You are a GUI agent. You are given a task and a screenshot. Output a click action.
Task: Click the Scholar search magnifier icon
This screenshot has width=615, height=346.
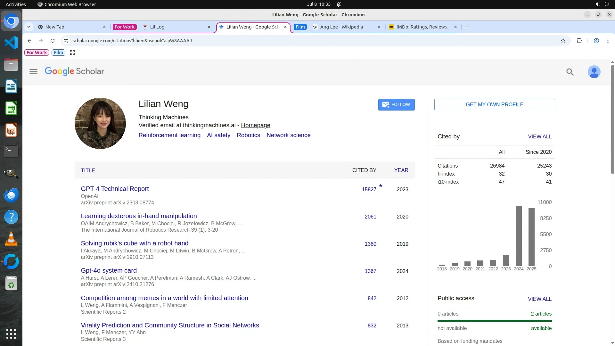click(x=570, y=72)
